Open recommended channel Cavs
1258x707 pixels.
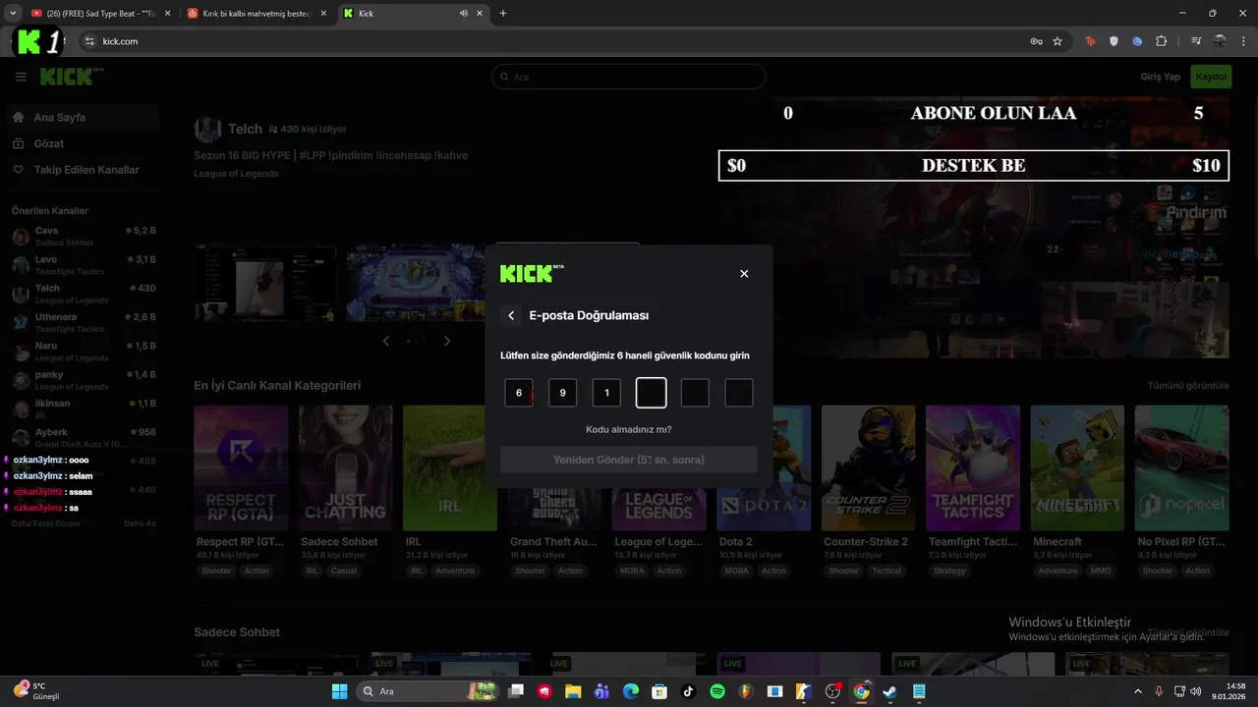coord(83,236)
